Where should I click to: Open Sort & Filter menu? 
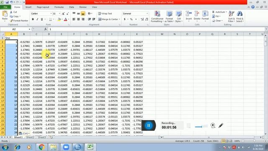pos(232,16)
